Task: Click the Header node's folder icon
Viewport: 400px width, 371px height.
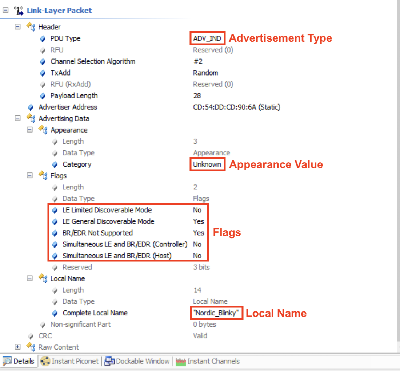Action: click(x=31, y=27)
